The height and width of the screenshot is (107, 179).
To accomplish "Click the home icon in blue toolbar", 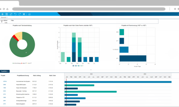I will click(29, 14).
